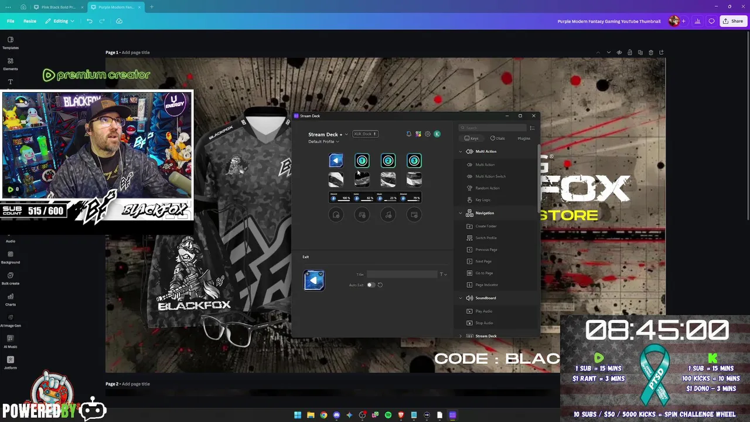The width and height of the screenshot is (750, 422).
Task: Click the Share button in Canva
Action: point(733,21)
